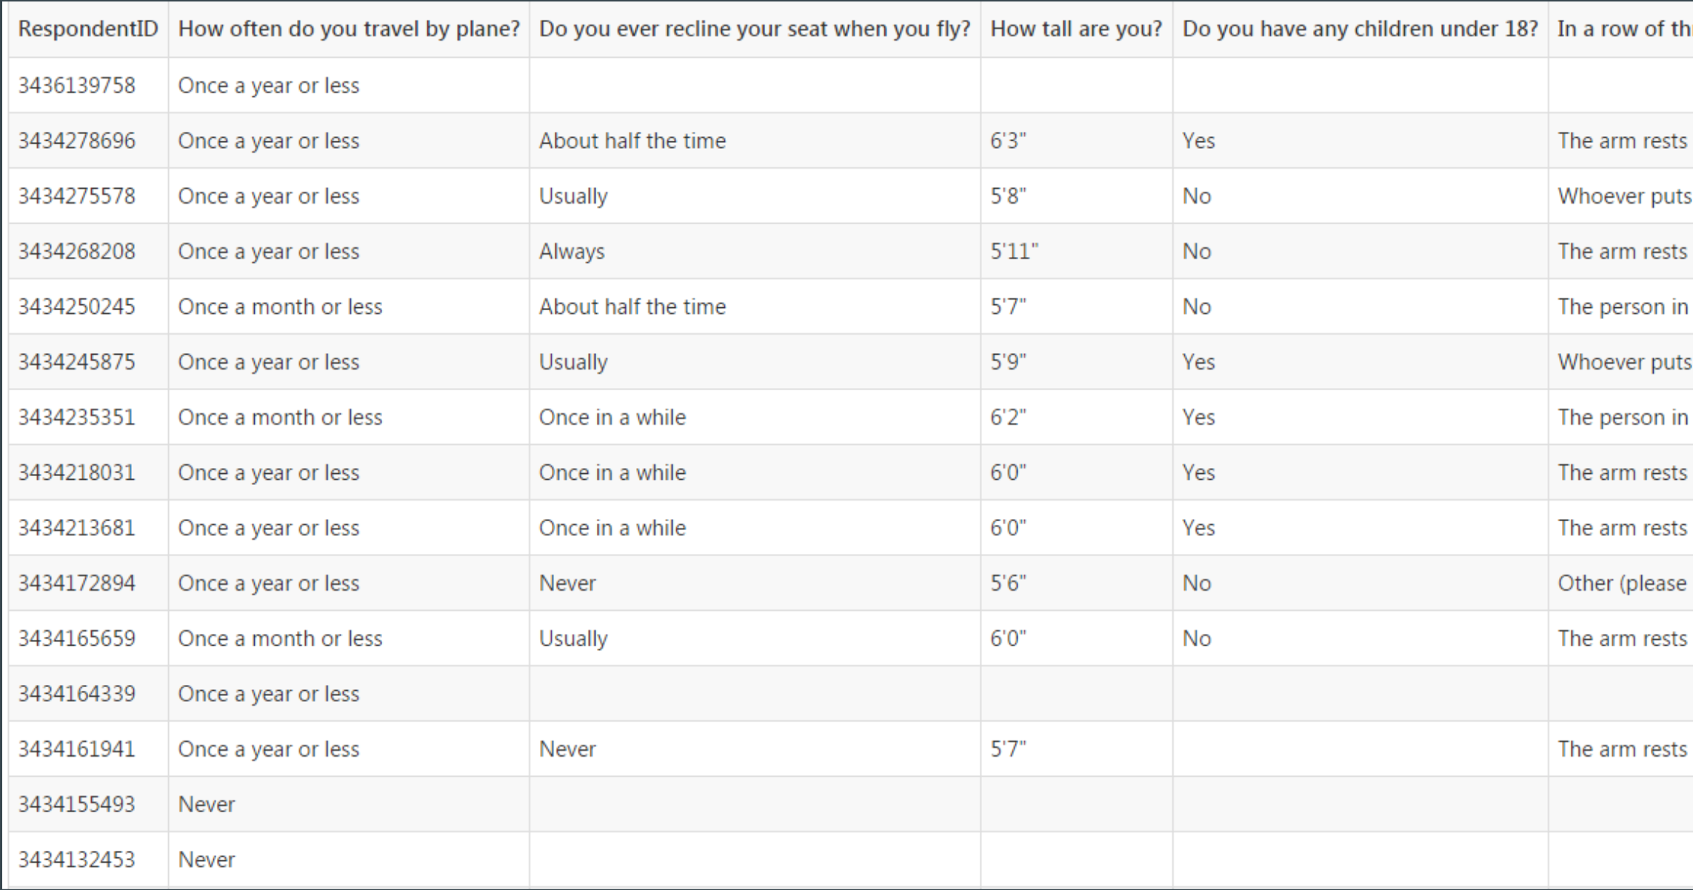Click 'Do you ever recline your seat' header
Screen dimensions: 1693x890
[x=755, y=29]
